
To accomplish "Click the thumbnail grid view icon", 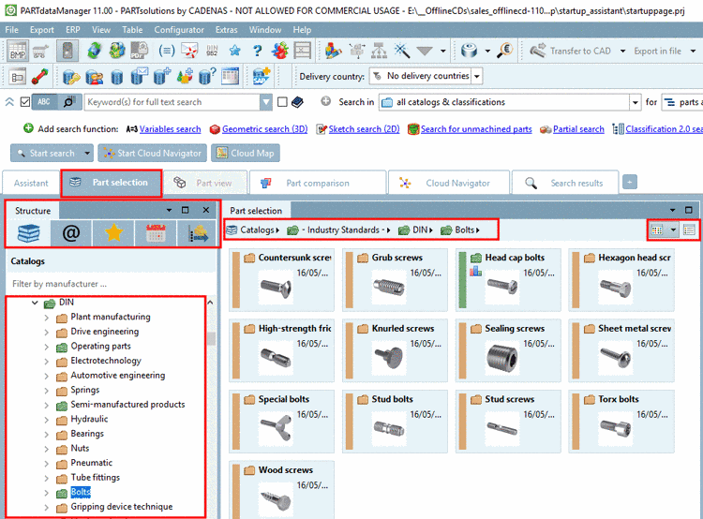I will point(657,230).
